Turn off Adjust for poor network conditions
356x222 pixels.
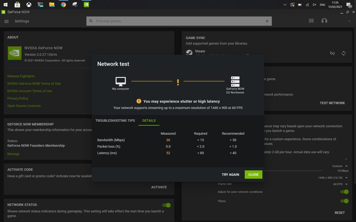[x=344, y=192]
